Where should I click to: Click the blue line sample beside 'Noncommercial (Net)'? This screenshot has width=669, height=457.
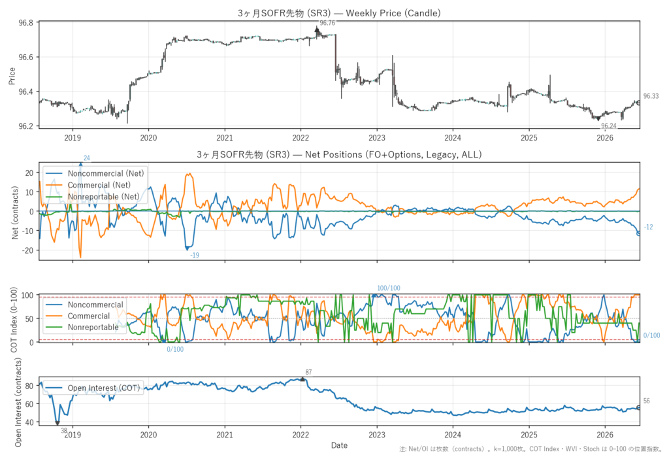pos(54,173)
